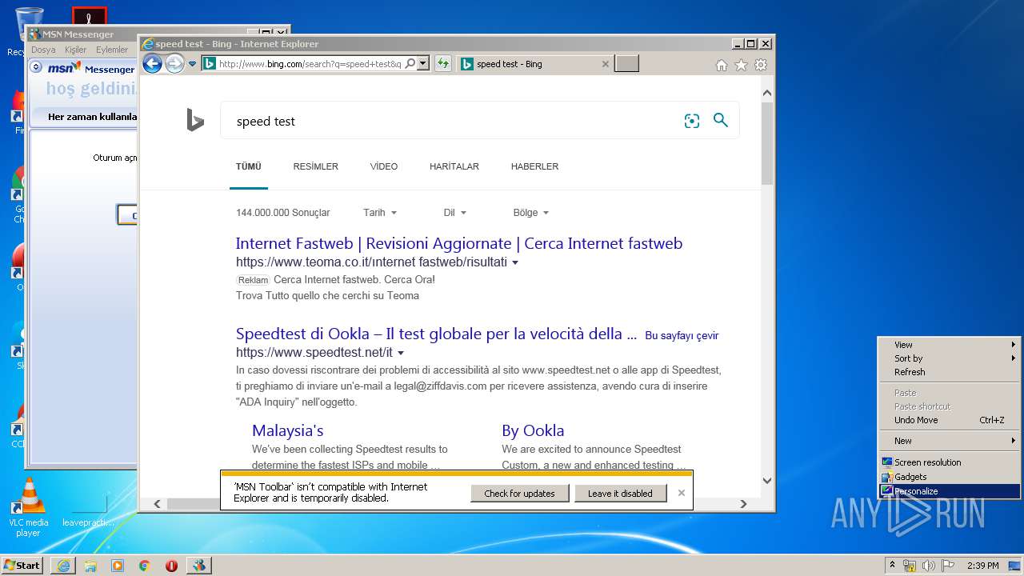The width and height of the screenshot is (1024, 576).
Task: Click the Windows Start button
Action: pos(22,565)
